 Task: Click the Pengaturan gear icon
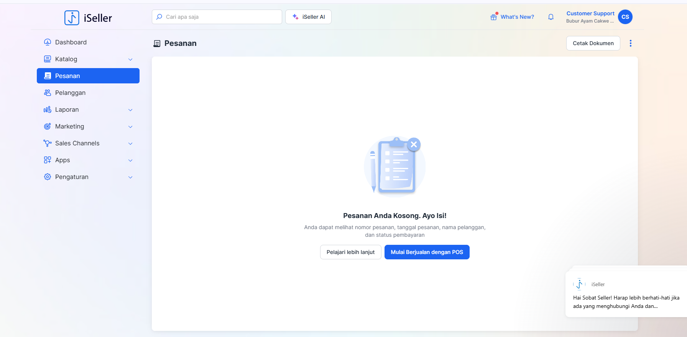(48, 177)
